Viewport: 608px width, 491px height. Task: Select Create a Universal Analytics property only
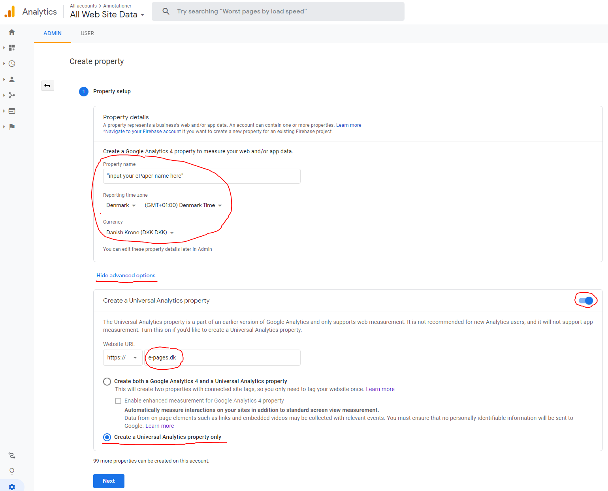coord(107,437)
